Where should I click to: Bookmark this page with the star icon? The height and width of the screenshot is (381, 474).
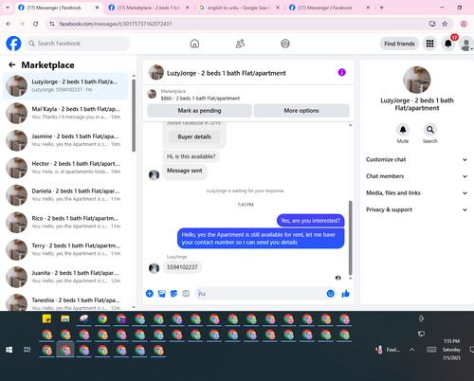(x=445, y=24)
